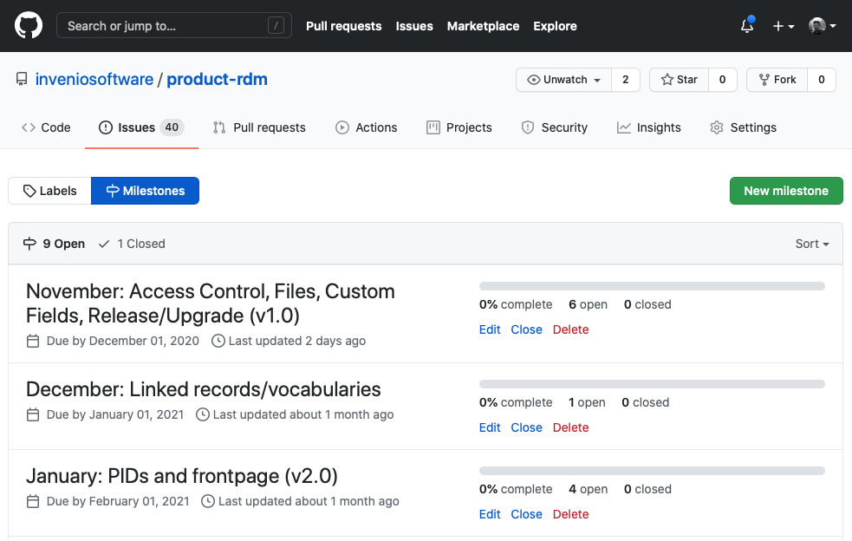Viewport: 852px width, 541px height.
Task: Click the GitHub Octocat logo
Action: [29, 26]
